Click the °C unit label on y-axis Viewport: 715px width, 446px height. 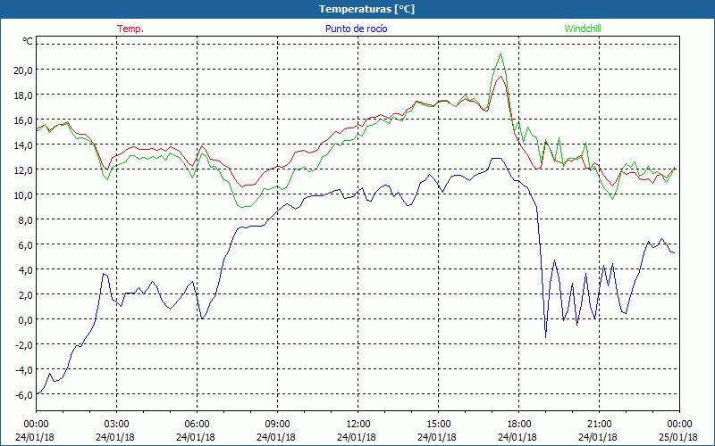point(28,41)
